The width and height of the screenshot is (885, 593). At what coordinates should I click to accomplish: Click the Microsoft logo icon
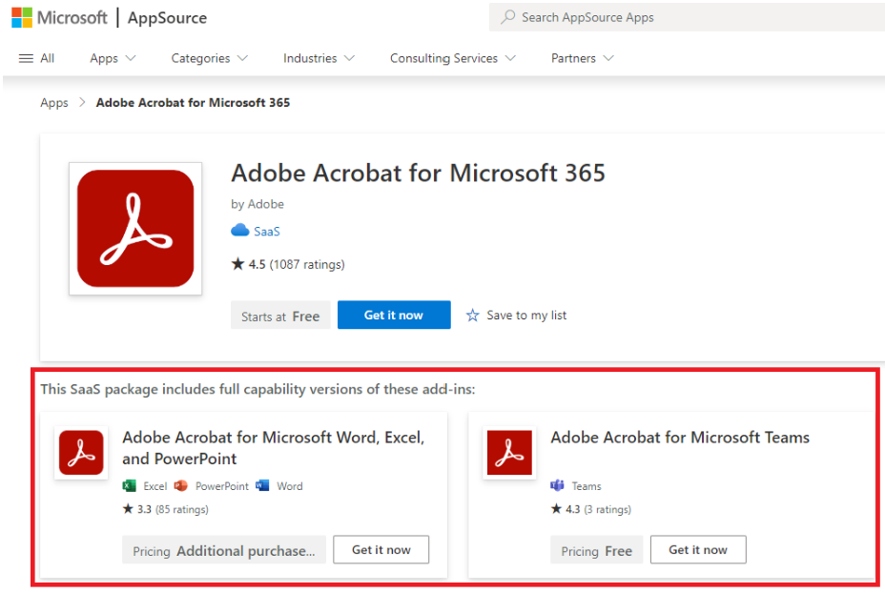22,17
